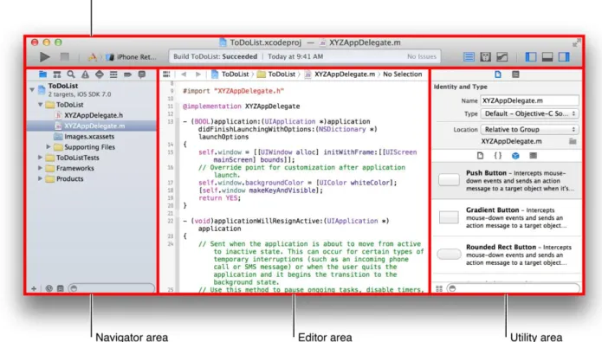
Task: Click the @implementation XYZAppDelegate line
Action: [x=241, y=106]
